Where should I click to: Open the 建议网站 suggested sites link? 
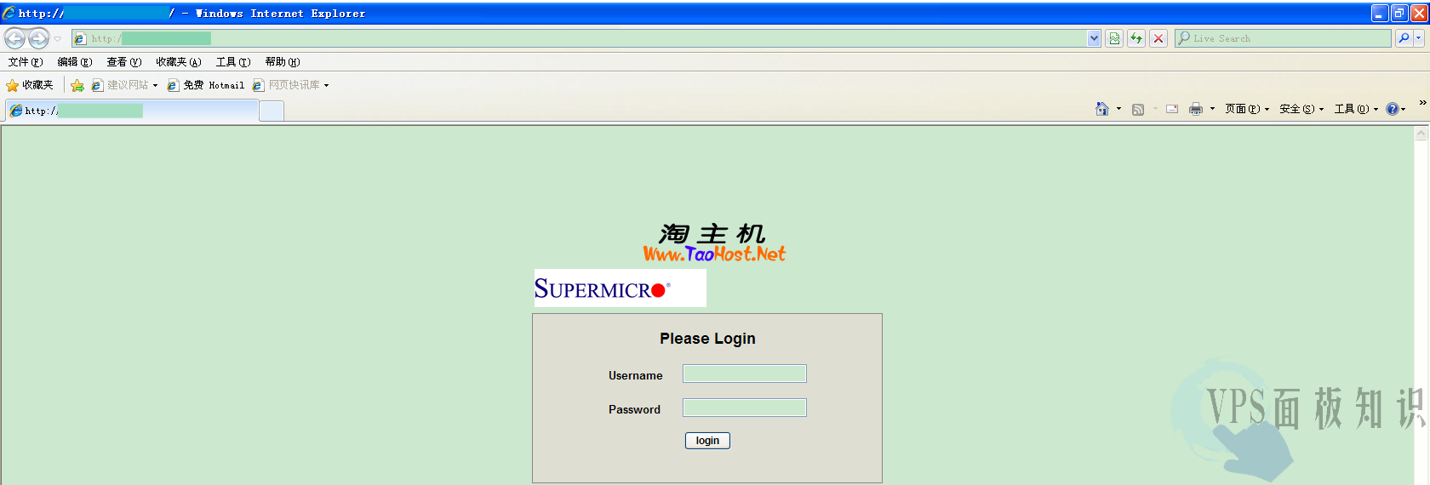124,85
